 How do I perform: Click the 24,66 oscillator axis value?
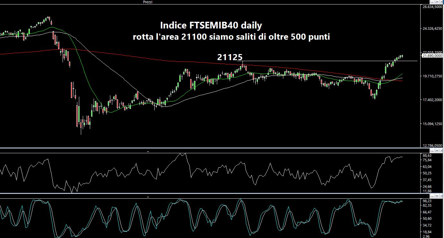[428, 186]
